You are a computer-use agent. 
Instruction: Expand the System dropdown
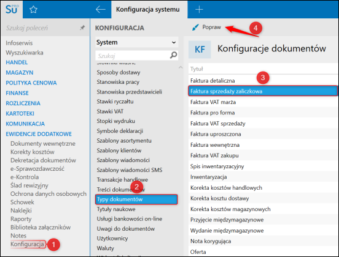point(136,42)
